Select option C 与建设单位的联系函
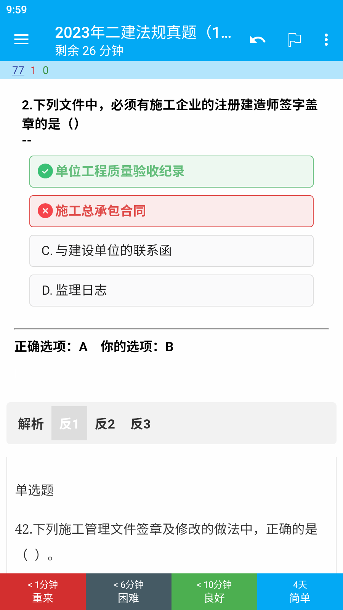 point(171,251)
